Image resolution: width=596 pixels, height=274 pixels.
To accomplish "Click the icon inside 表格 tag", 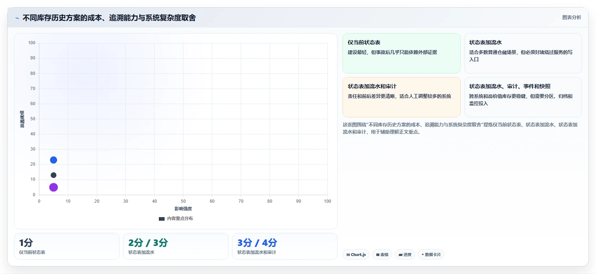I will [378, 255].
